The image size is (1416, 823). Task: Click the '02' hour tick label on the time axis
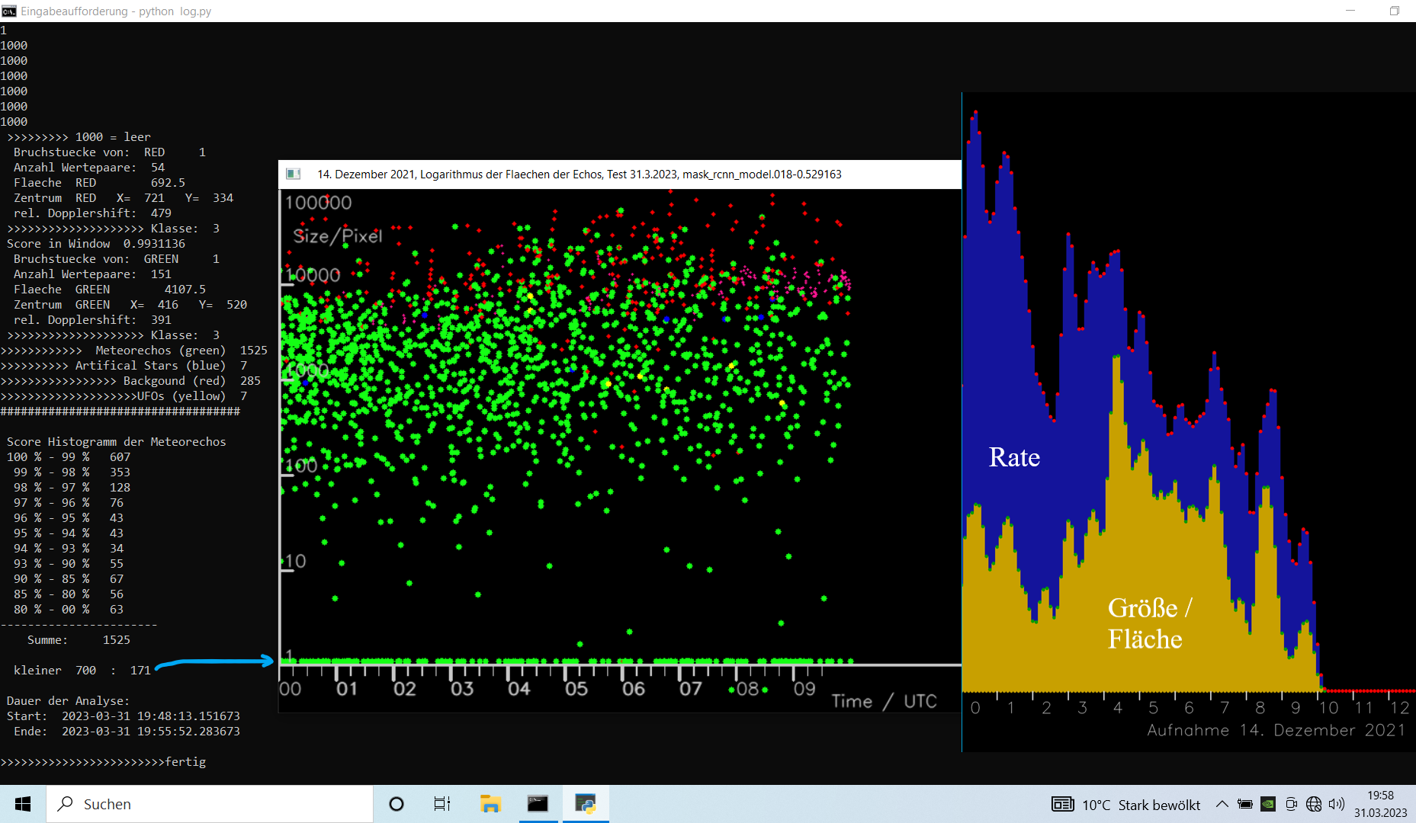click(x=405, y=689)
